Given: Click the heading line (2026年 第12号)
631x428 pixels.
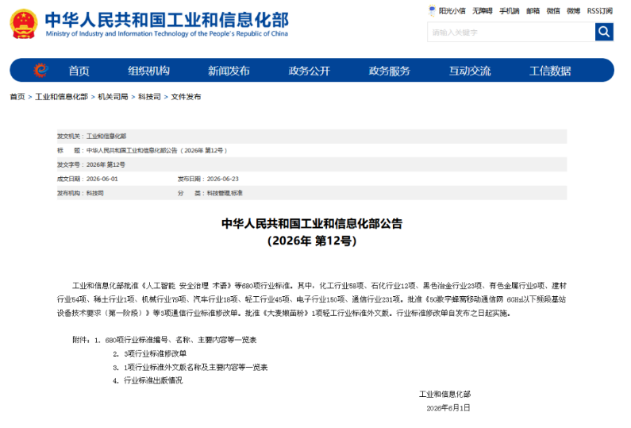Looking at the screenshot, I should coord(312,241).
